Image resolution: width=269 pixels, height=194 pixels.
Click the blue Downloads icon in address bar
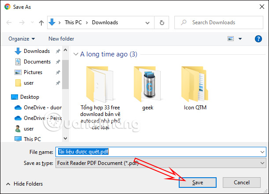(52, 22)
